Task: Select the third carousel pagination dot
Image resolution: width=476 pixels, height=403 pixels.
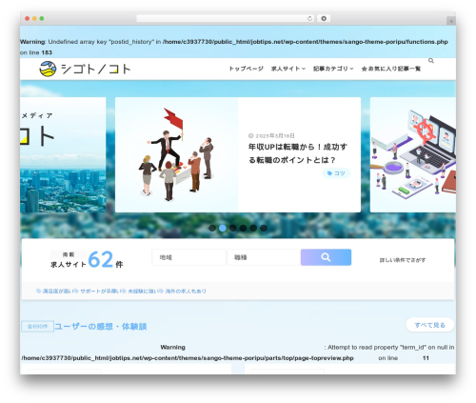Action: pyautogui.click(x=233, y=228)
